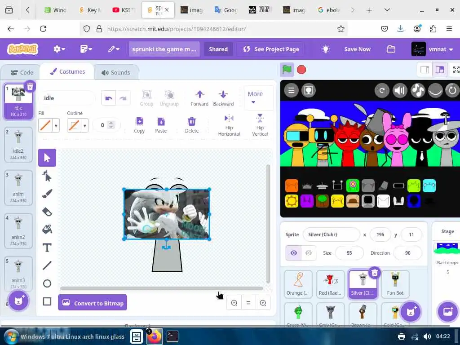Open the File menu dropdown

86,49
